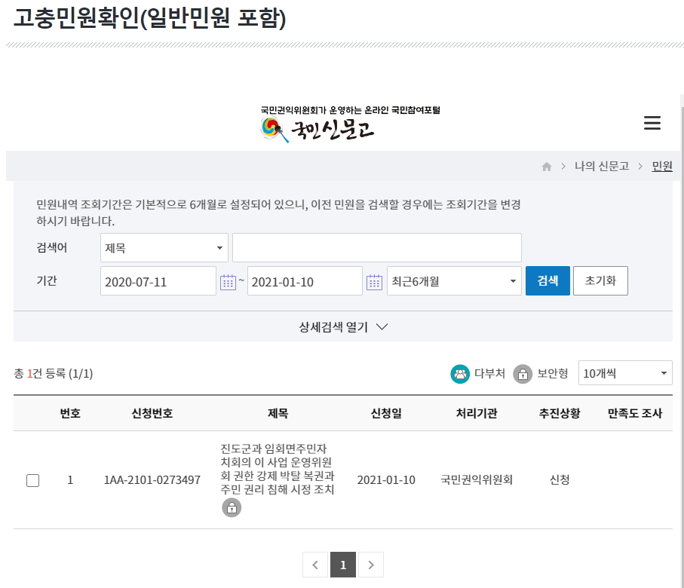Screen dimensions: 684x588
Task: Open the hamburger menu
Action: click(x=652, y=124)
